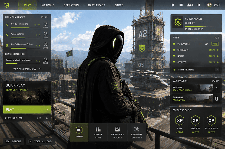Click Voidwalker player emblem avatar
The width and height of the screenshot is (225, 149).
pyautogui.click(x=178, y=22)
